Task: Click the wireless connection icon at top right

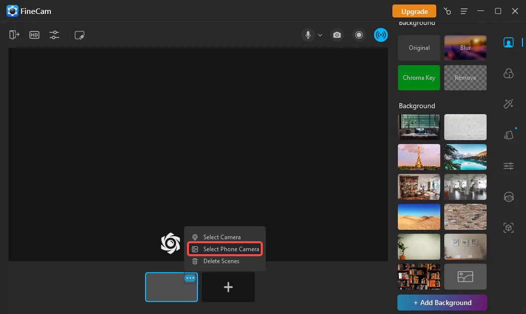Action: pos(380,35)
